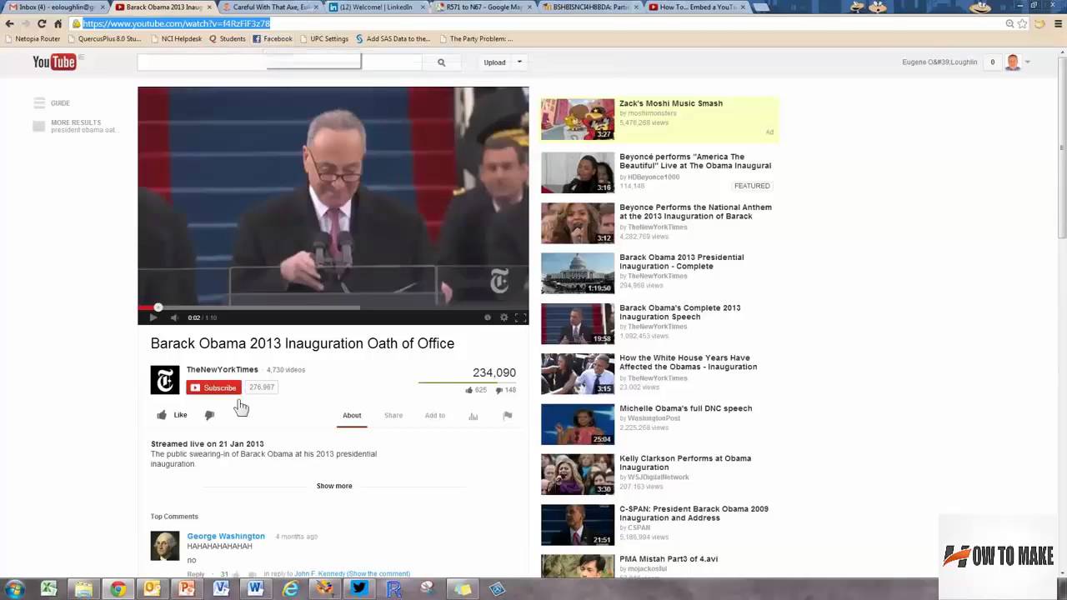The image size is (1067, 600).
Task: Open the Chrome menu icon
Action: pos(1059,23)
